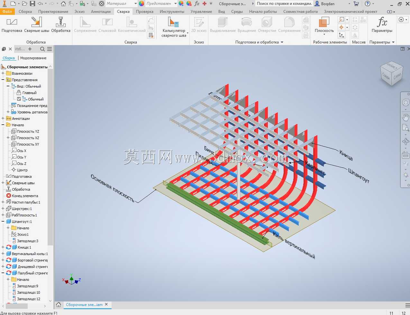Open a file using the folder icon
Screen dimensions: 410x315
click(24, 4)
